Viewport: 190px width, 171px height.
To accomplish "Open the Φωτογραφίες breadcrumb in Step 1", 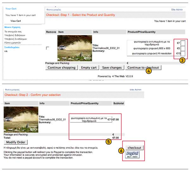I will [x=54, y=10].
